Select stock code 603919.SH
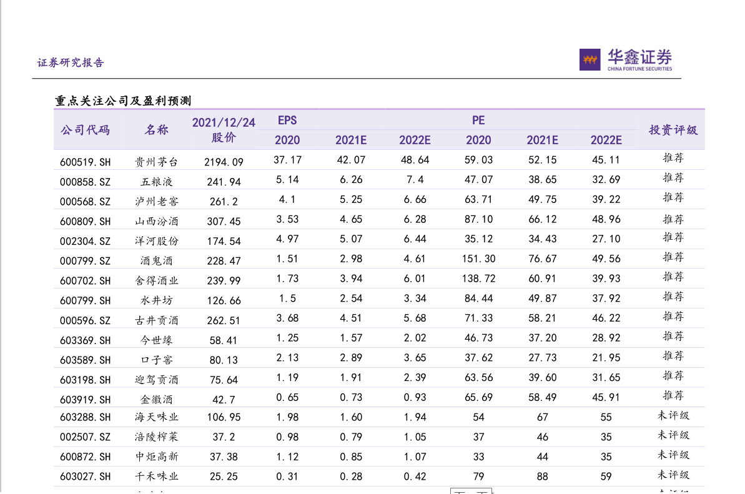The image size is (745, 494). click(x=85, y=400)
